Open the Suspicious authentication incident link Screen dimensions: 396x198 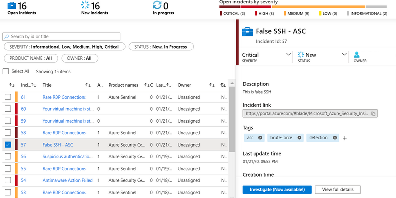68,156
